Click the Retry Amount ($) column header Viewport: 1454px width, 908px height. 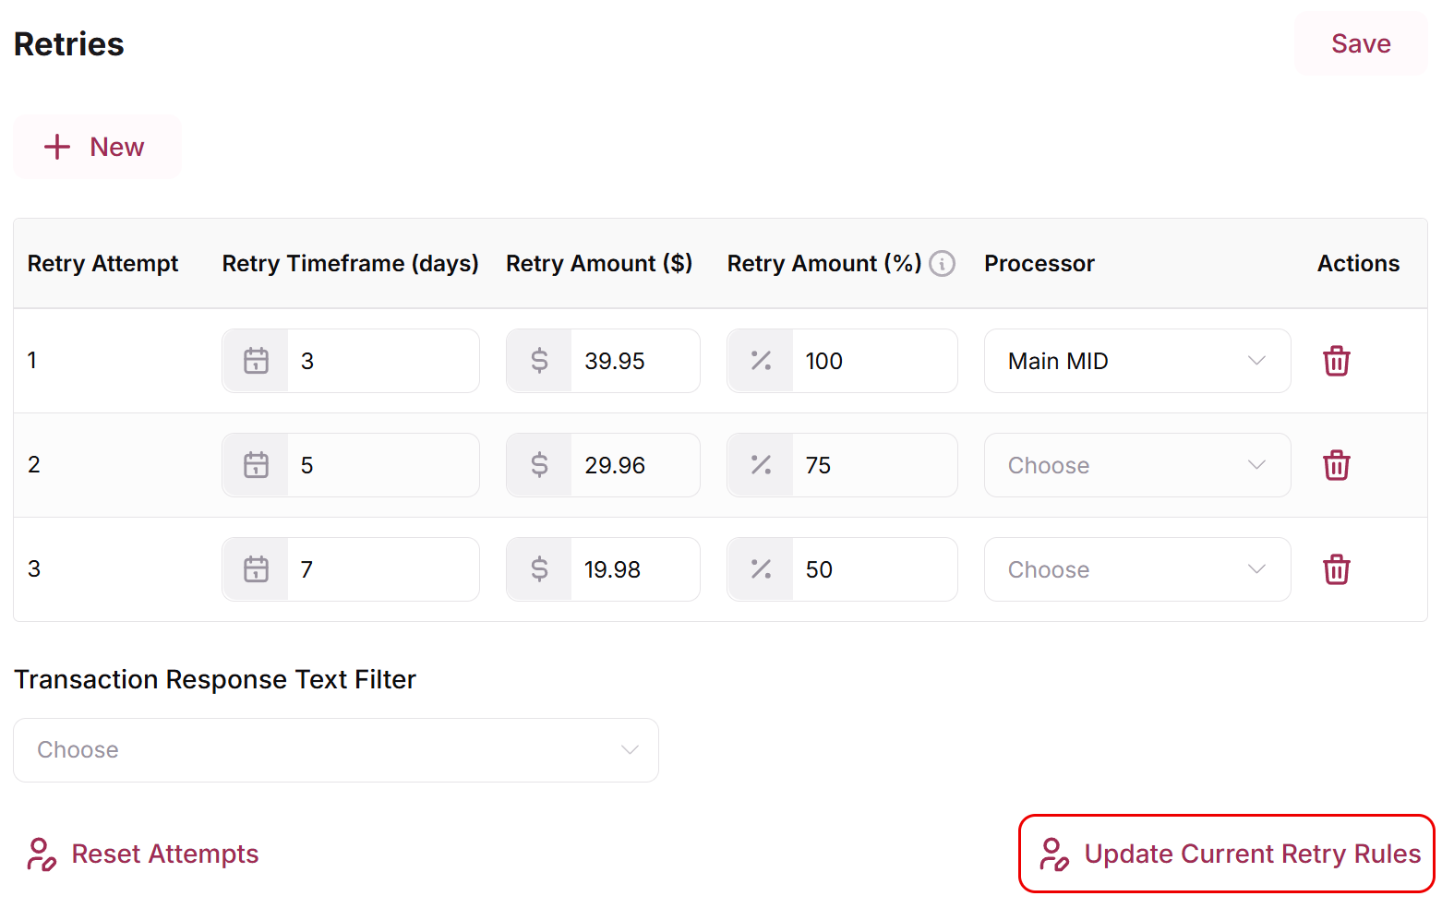pyautogui.click(x=599, y=264)
